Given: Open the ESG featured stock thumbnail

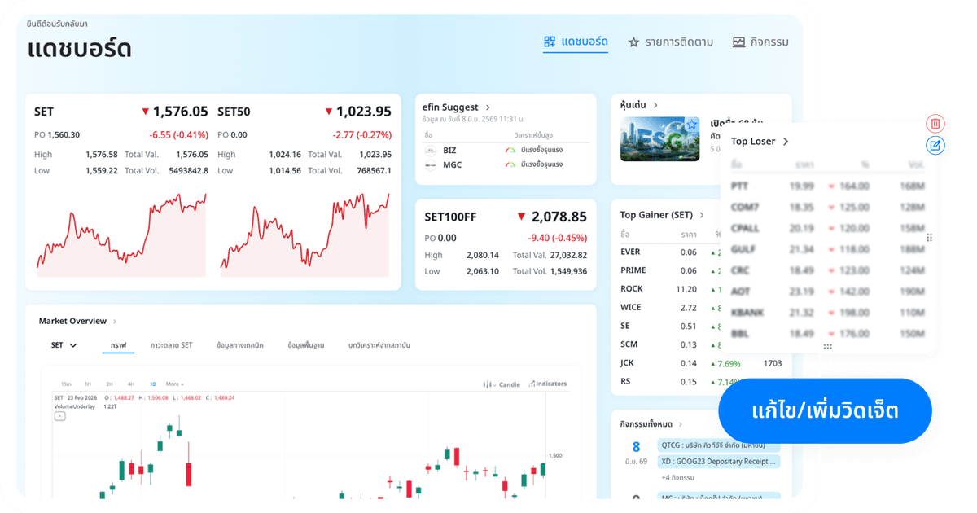Looking at the screenshot, I should (659, 138).
